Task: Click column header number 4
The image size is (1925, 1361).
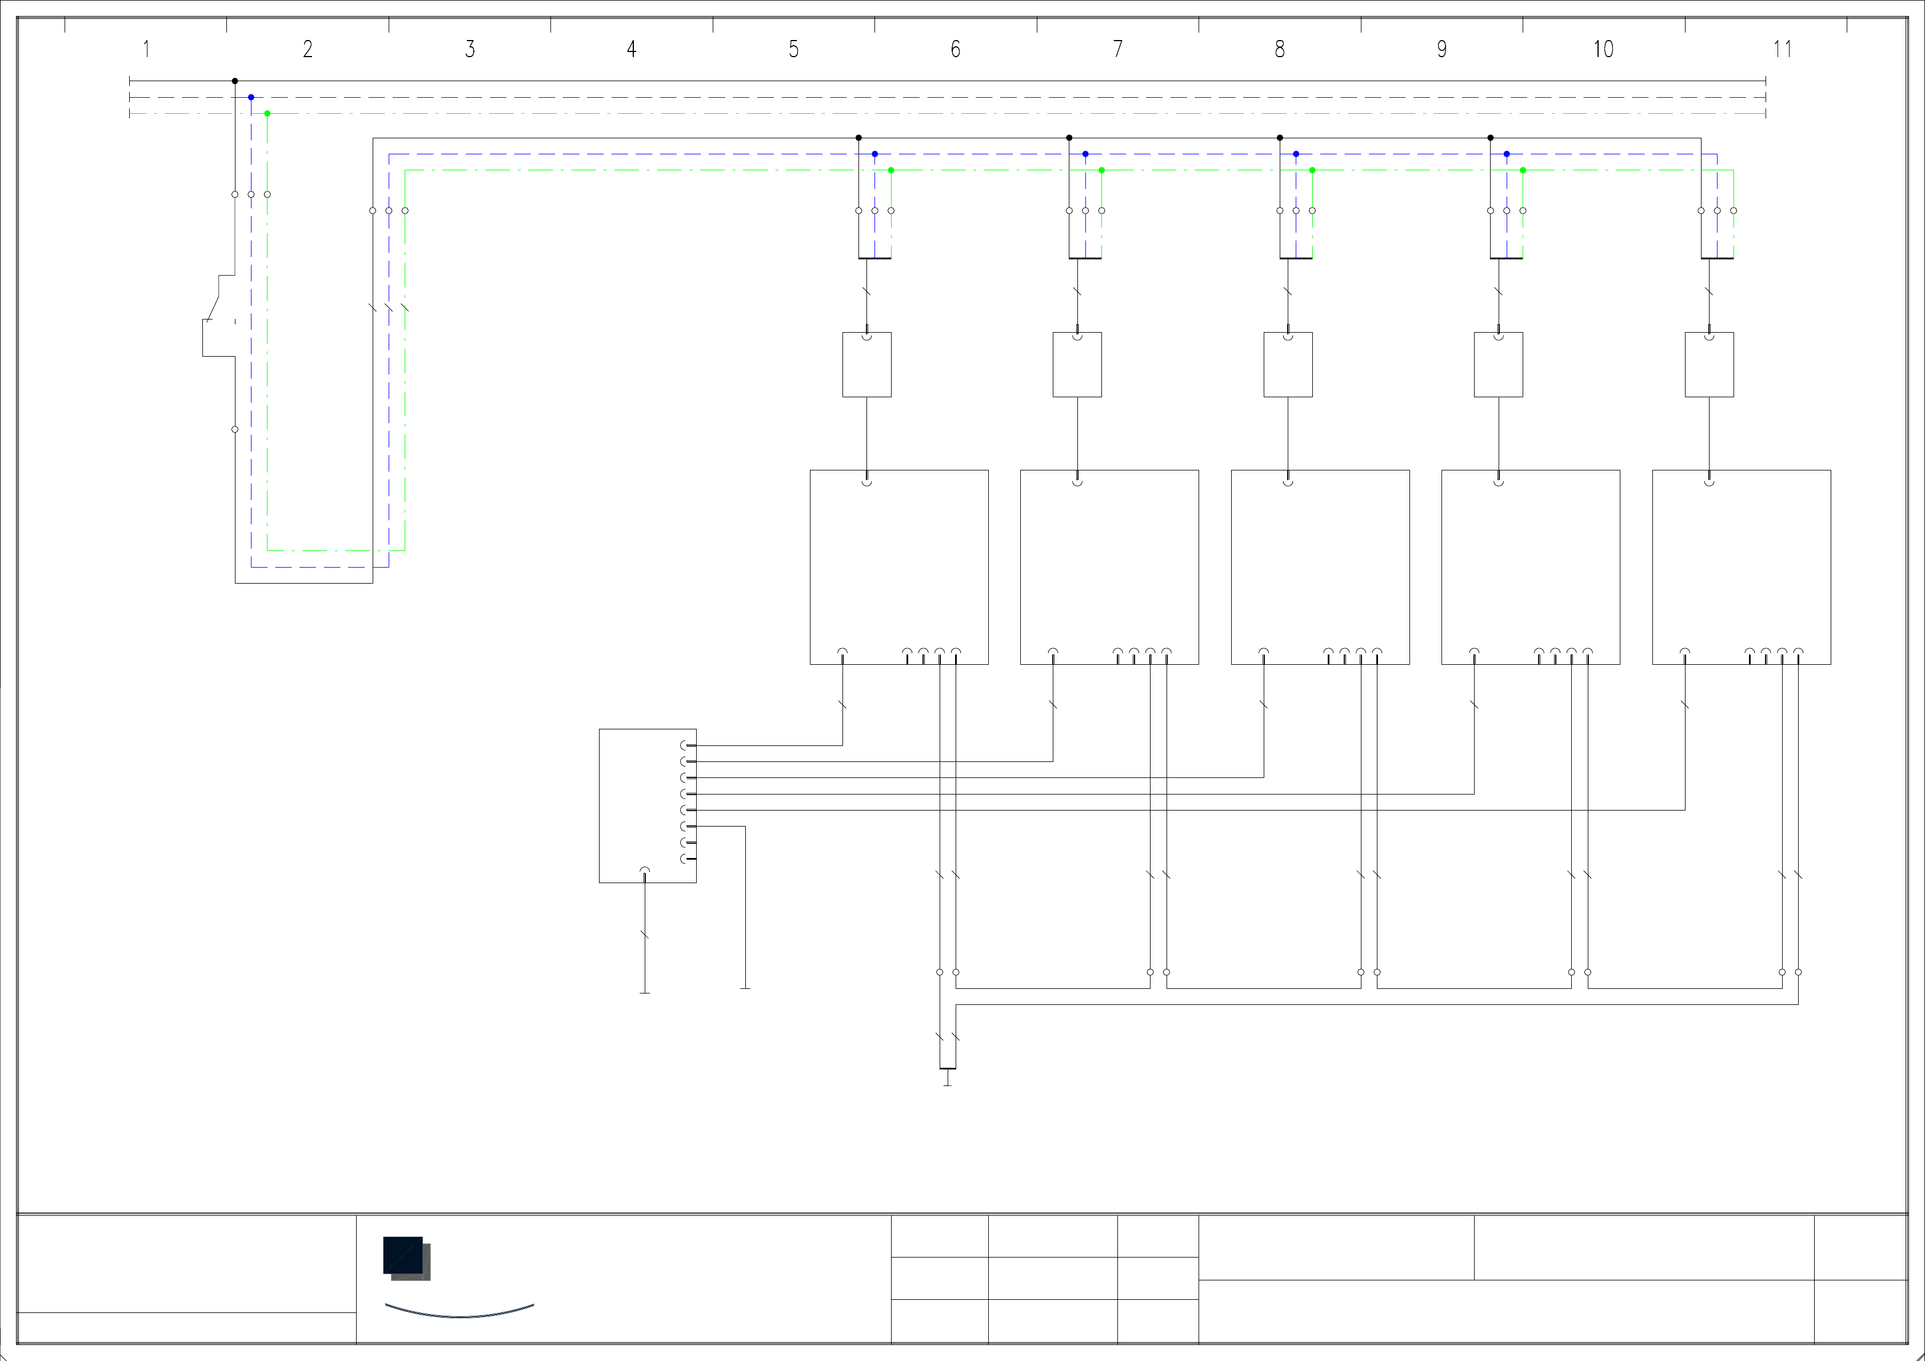Action: [x=632, y=49]
